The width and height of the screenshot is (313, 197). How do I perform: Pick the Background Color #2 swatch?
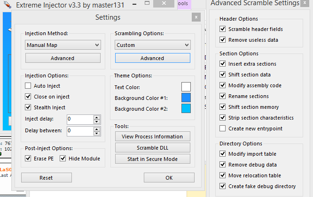186,108
